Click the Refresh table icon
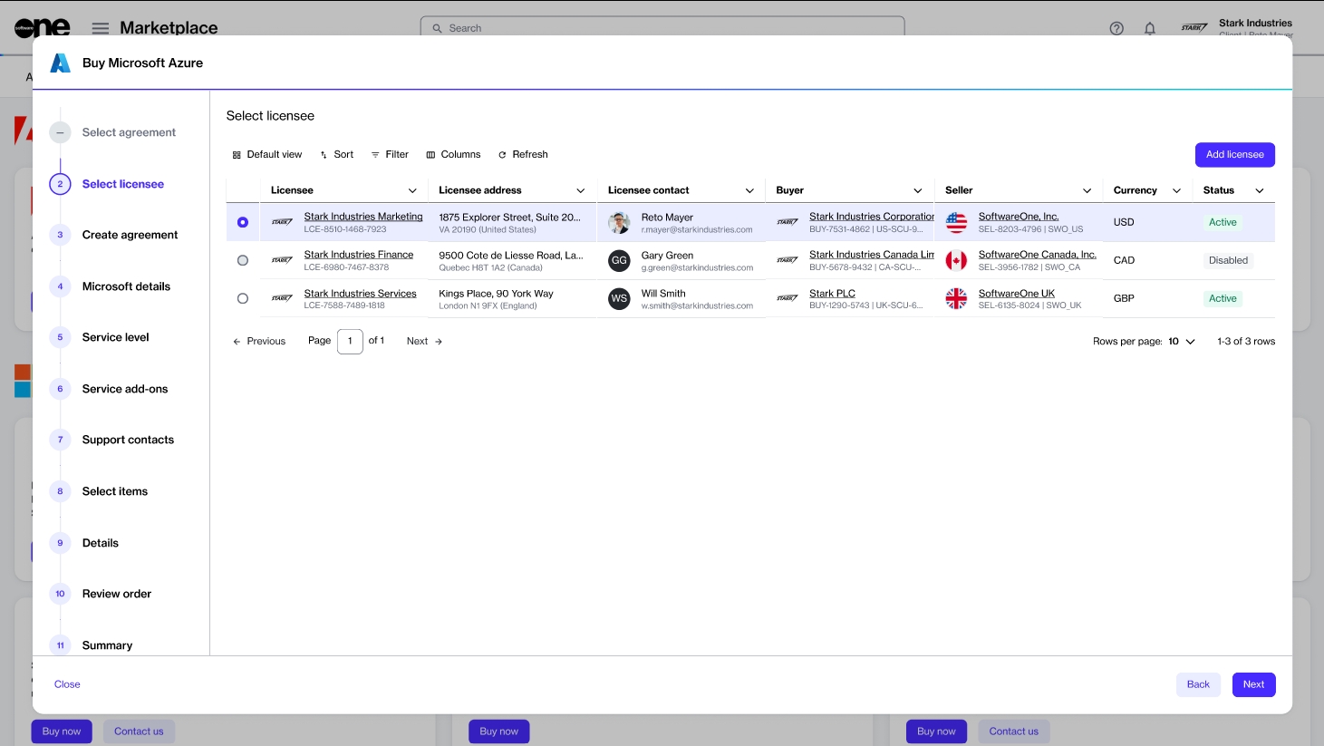This screenshot has height=746, width=1324. point(502,155)
